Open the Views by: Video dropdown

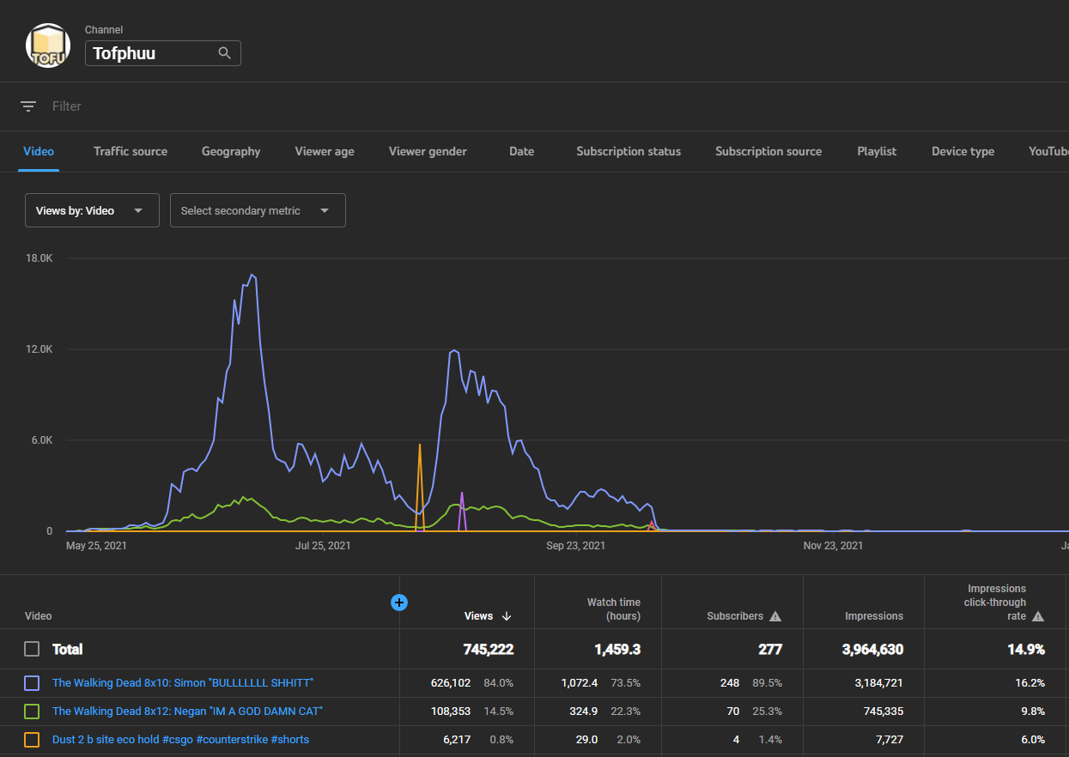pos(92,210)
